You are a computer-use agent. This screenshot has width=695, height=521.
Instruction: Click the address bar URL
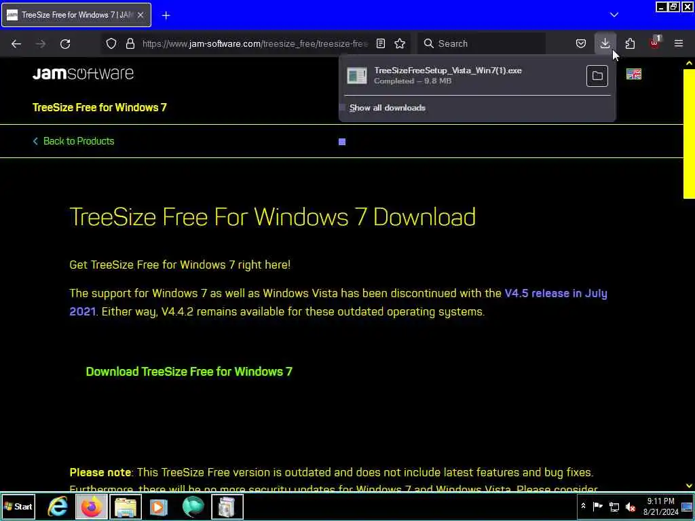255,43
